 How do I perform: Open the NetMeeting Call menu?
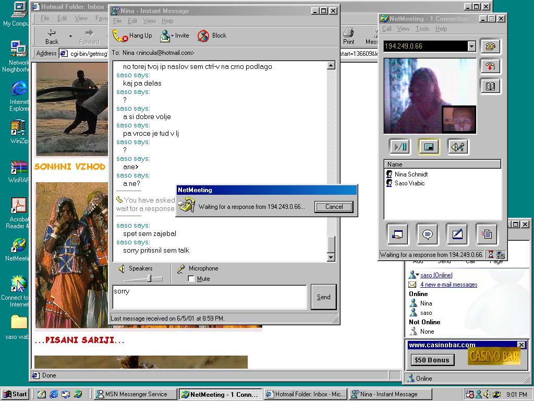(386, 29)
